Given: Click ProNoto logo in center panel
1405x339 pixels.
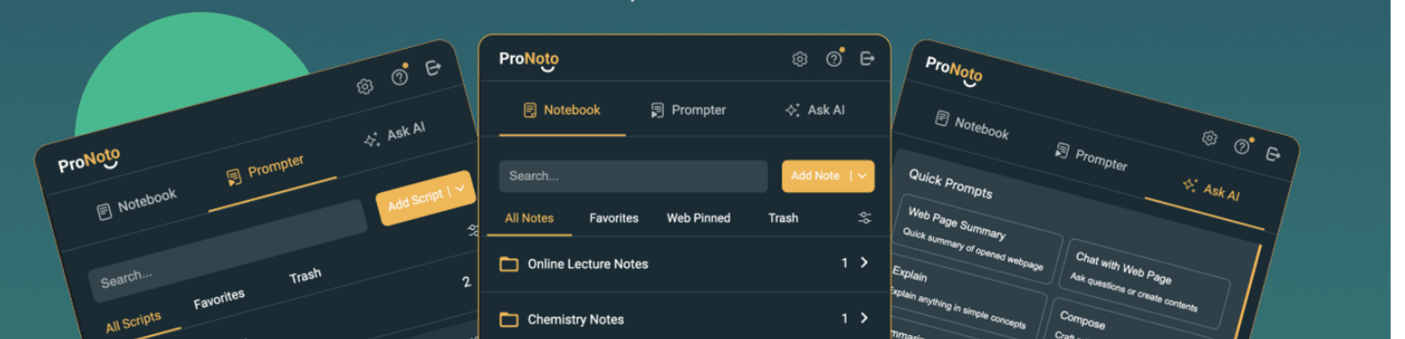Looking at the screenshot, I should 529,60.
